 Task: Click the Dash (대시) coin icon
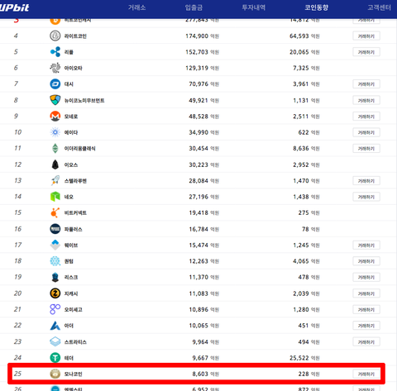55,84
